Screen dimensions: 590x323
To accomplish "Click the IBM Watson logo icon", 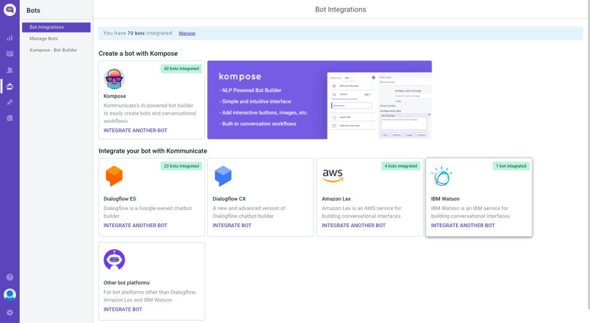I will coord(442,176).
